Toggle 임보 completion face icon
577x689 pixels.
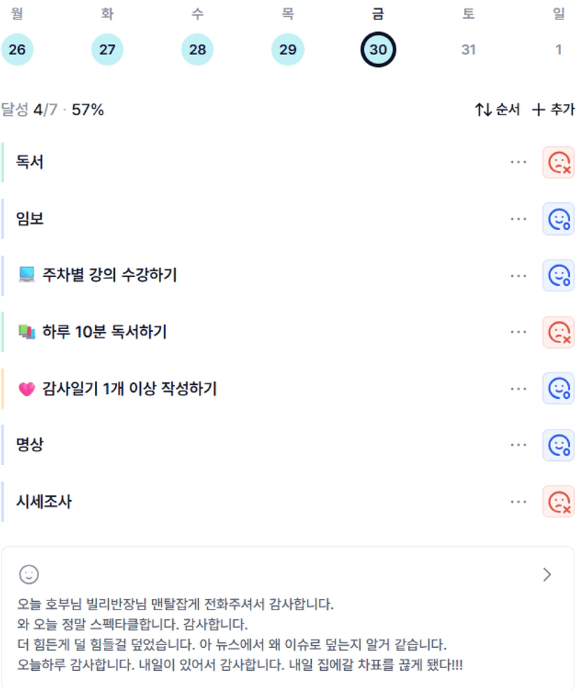pos(558,219)
